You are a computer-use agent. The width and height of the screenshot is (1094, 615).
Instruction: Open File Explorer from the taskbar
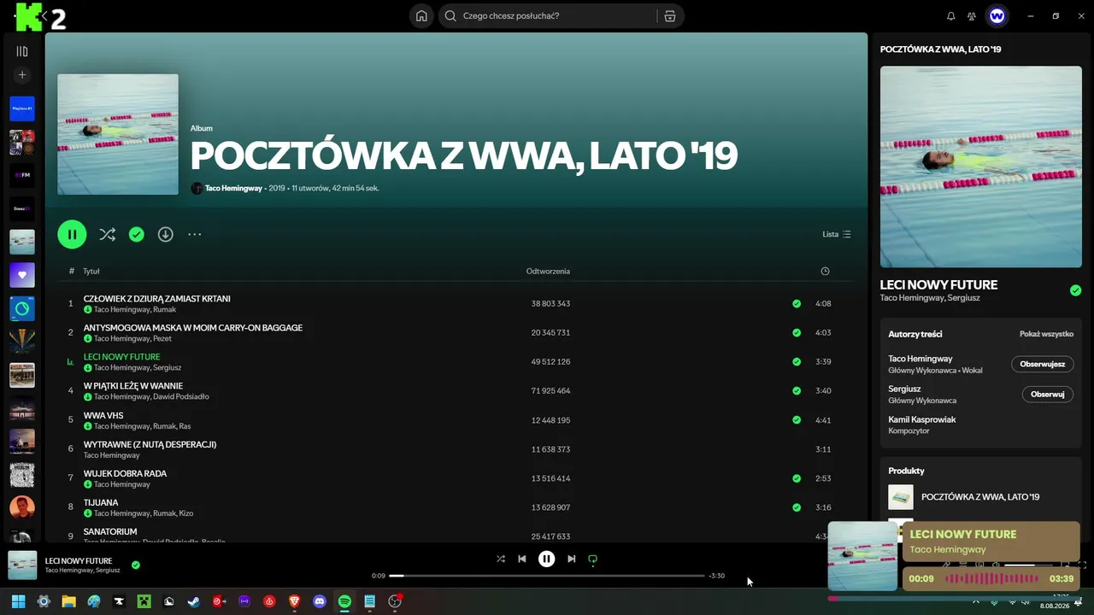(68, 601)
